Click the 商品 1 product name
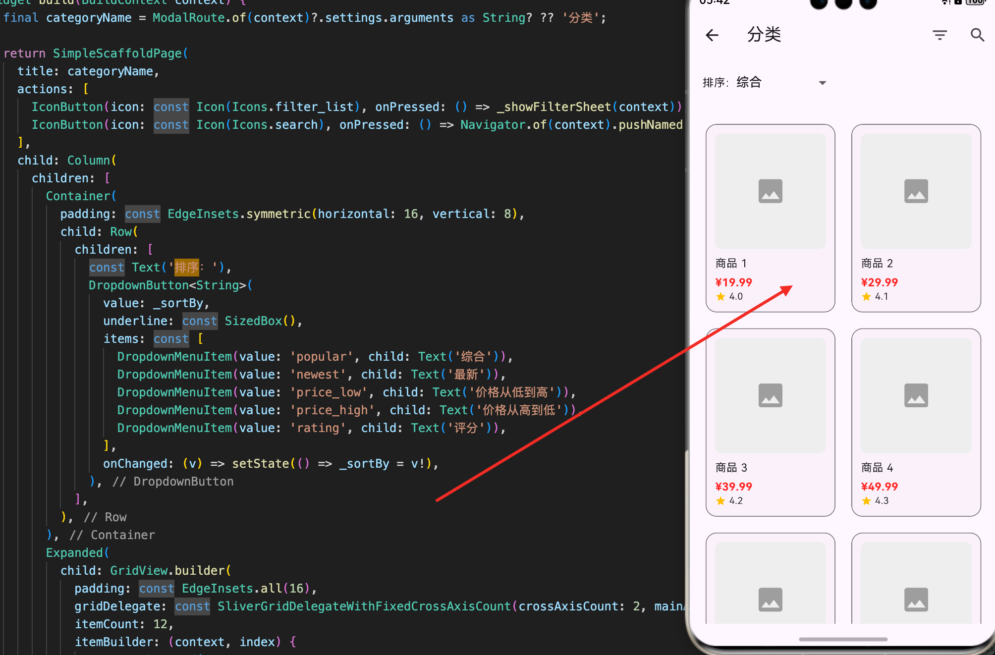995x655 pixels. click(731, 263)
